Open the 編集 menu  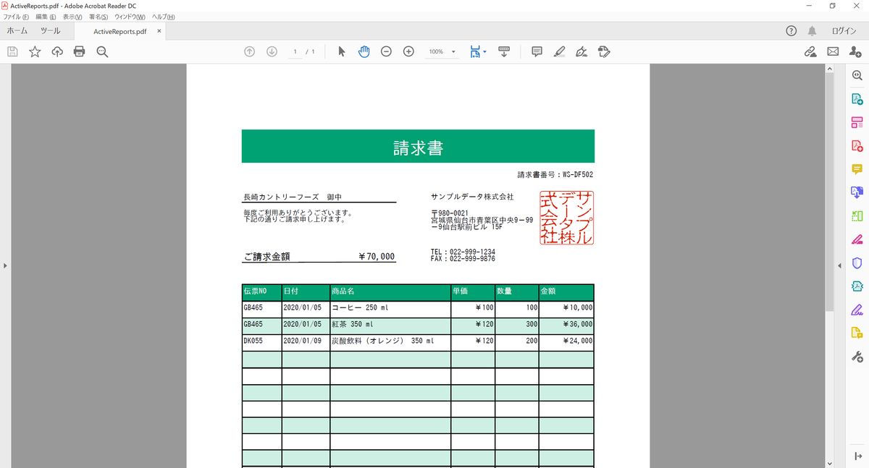point(46,17)
